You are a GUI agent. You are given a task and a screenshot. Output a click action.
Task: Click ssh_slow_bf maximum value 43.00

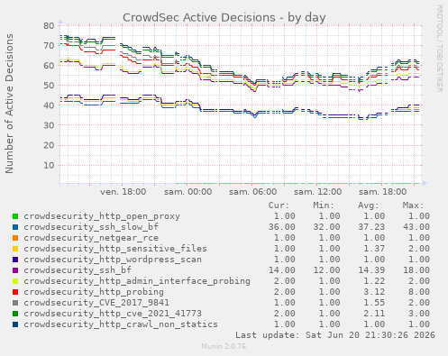pos(416,227)
